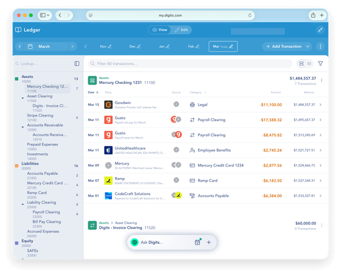Click the collapse arrows icon in Ledger header
The width and height of the screenshot is (341, 276).
click(320, 30)
